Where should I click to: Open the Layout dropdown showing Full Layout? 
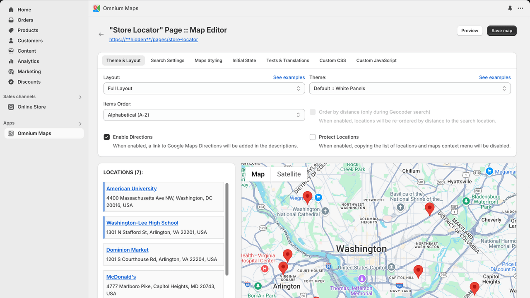pyautogui.click(x=204, y=89)
